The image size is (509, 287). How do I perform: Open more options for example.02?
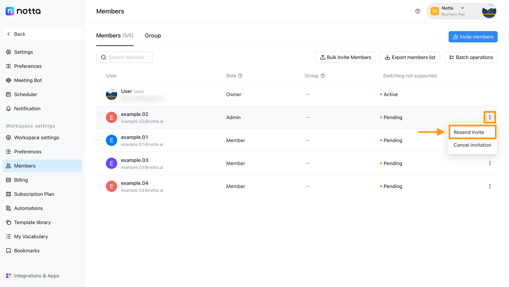click(x=490, y=117)
